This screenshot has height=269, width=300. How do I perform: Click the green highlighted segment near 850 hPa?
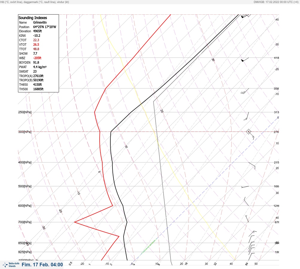coord(149,247)
